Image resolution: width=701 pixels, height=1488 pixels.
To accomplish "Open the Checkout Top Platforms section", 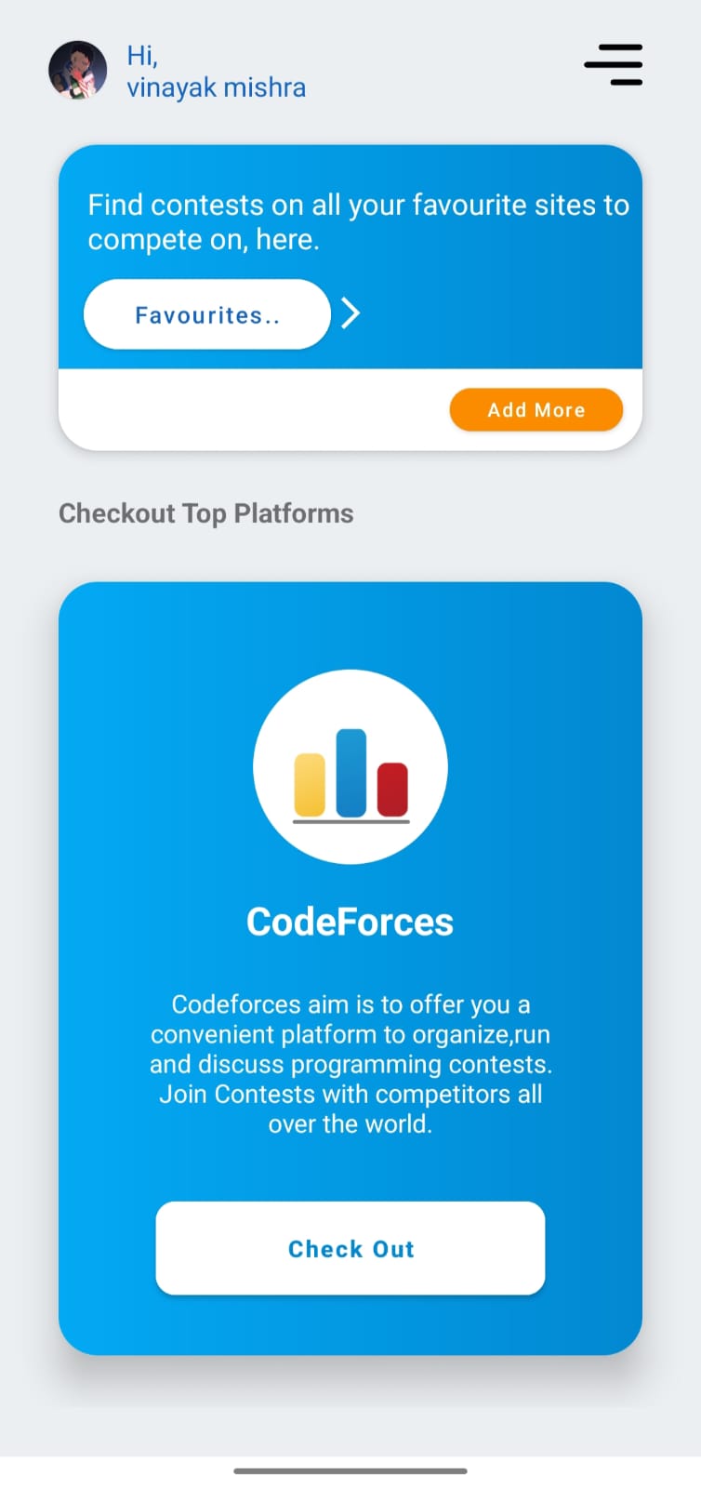I will click(x=205, y=512).
